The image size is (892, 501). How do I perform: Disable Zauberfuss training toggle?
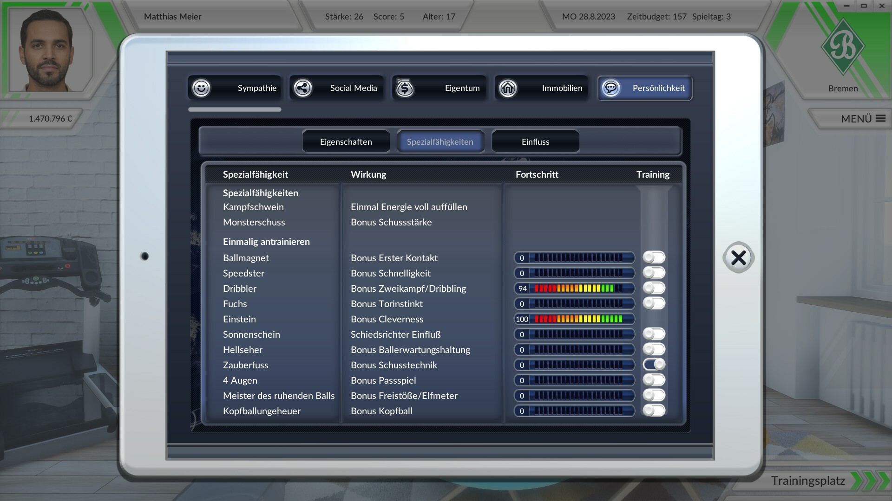tap(654, 365)
